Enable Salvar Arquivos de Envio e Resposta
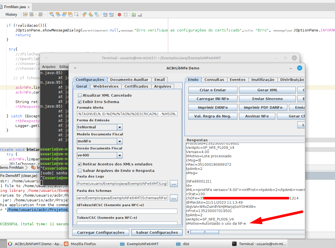Screen dimensions: 335x248 coord(80,170)
